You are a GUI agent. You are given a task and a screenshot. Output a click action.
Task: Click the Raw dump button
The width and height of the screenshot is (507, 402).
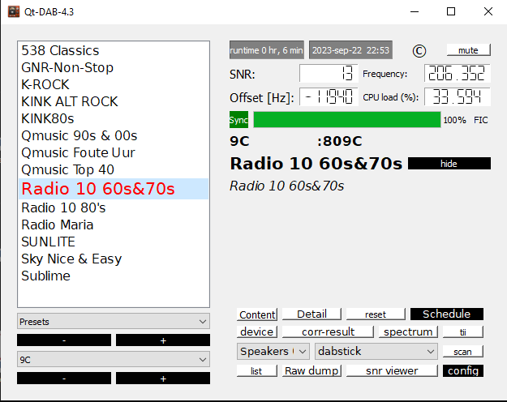pos(311,370)
